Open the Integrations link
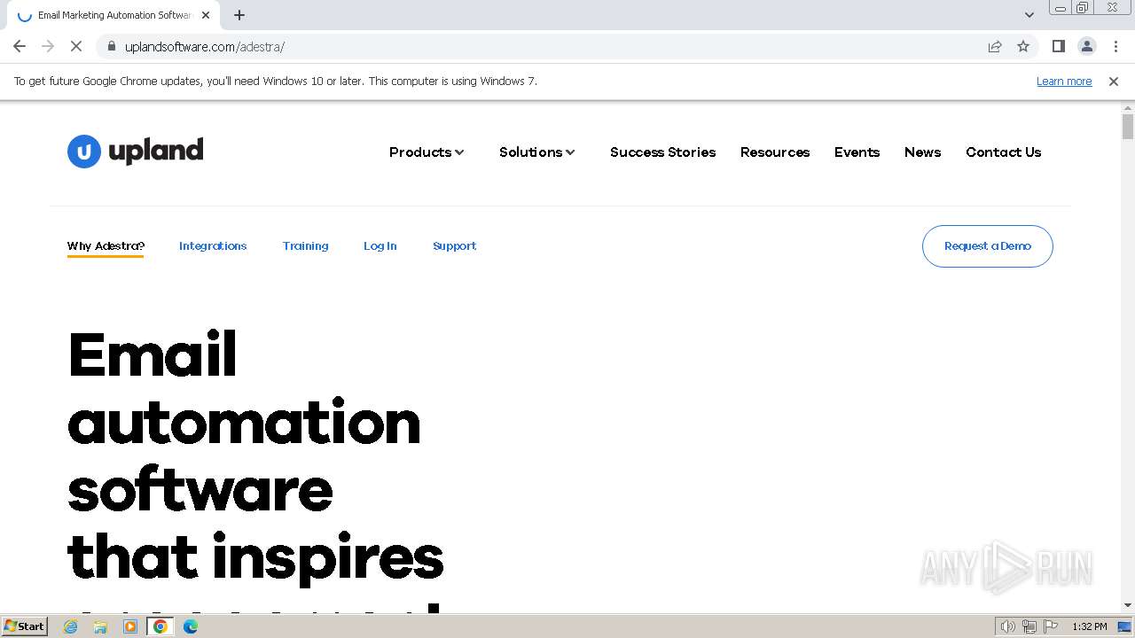This screenshot has height=638, width=1135. click(x=213, y=246)
